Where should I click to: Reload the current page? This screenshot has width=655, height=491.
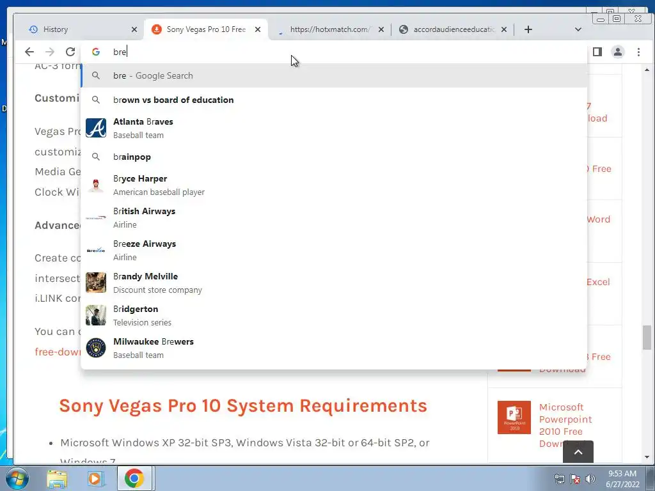70,52
